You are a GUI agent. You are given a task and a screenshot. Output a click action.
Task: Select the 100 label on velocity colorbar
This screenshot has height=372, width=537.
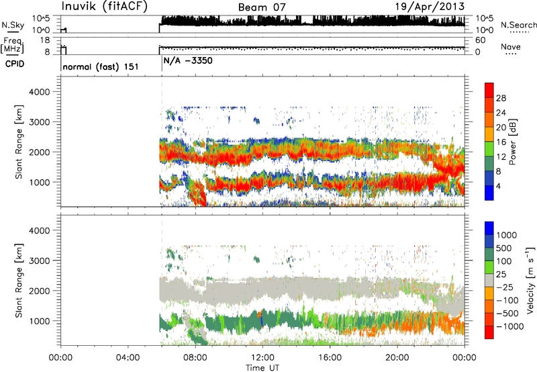pos(504,261)
